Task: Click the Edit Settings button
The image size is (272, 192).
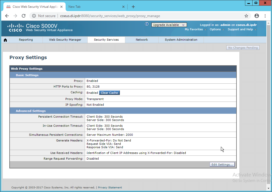Action: click(x=222, y=165)
